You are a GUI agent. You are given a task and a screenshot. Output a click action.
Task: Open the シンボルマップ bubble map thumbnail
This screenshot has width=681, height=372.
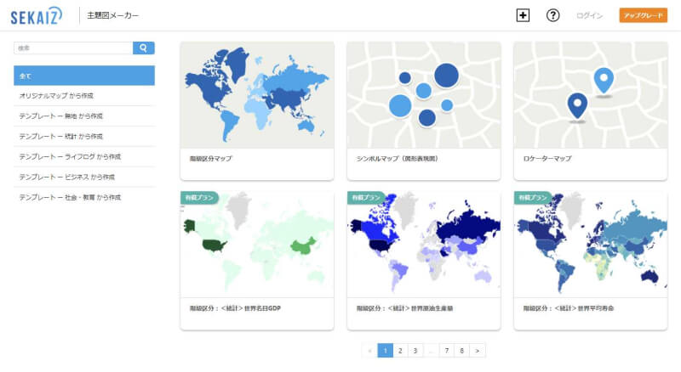point(423,94)
